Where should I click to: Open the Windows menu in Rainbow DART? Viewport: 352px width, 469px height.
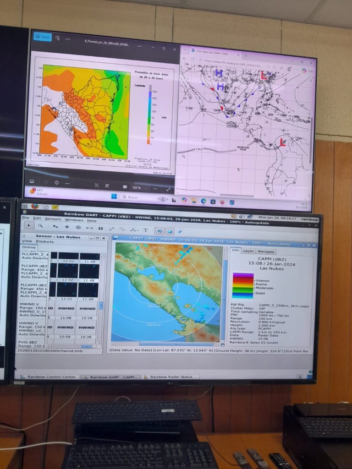pos(74,220)
